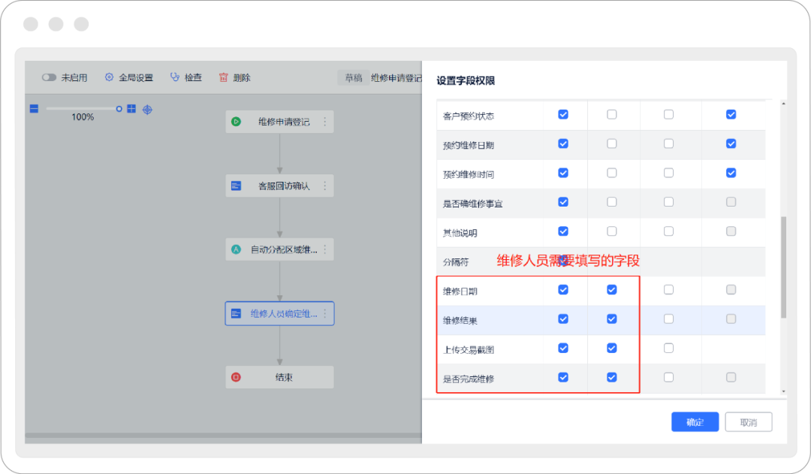Open more options on 维修申请登记 node

click(x=325, y=122)
